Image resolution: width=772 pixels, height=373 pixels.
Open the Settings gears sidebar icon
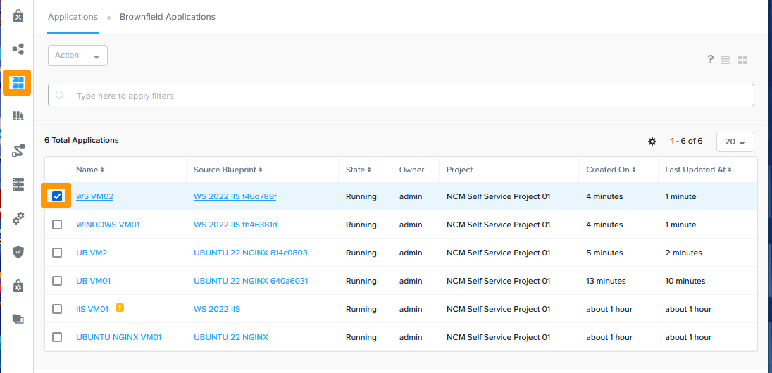pyautogui.click(x=18, y=218)
